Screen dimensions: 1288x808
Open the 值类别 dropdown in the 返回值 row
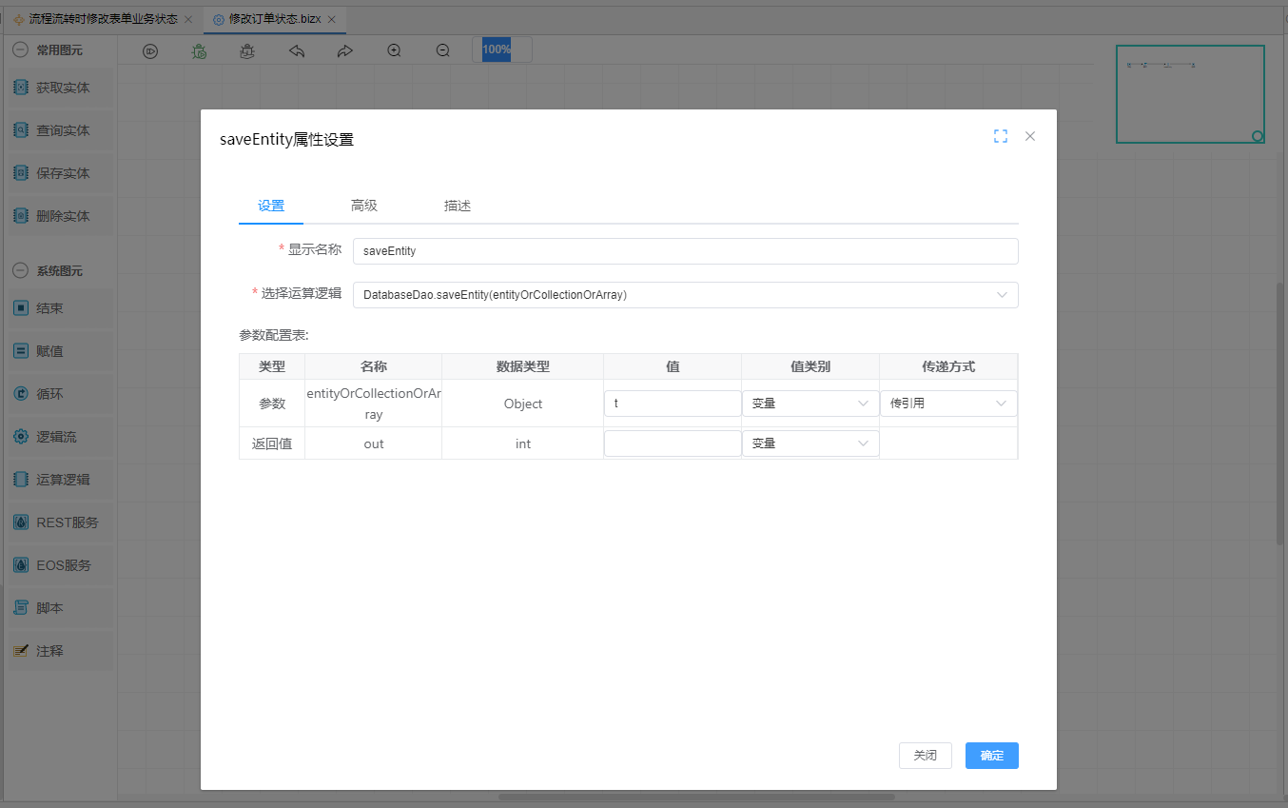coord(810,443)
